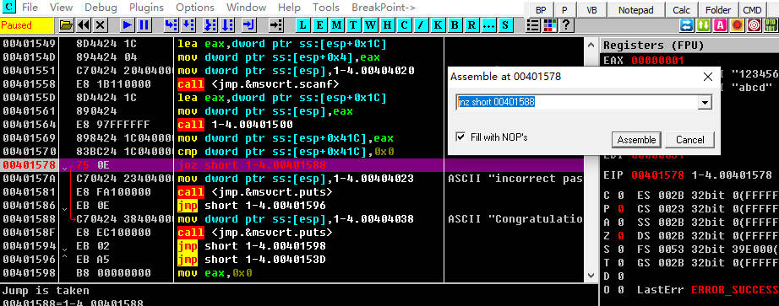
Task: Click the P quick button
Action: [x=565, y=10]
